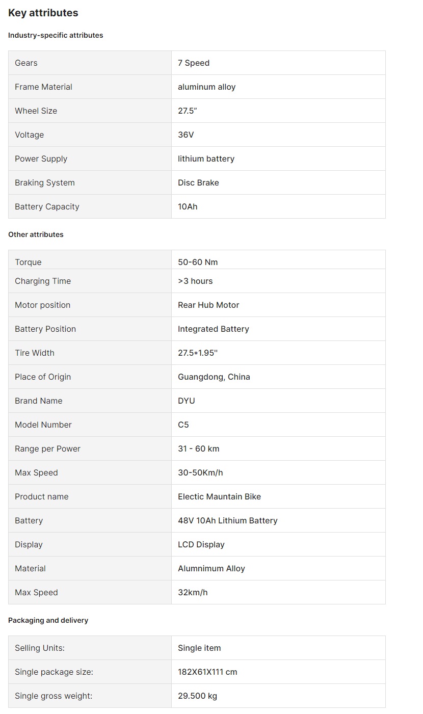The width and height of the screenshot is (423, 714).
Task: Select the 7 Speed gears value
Action: [x=194, y=63]
